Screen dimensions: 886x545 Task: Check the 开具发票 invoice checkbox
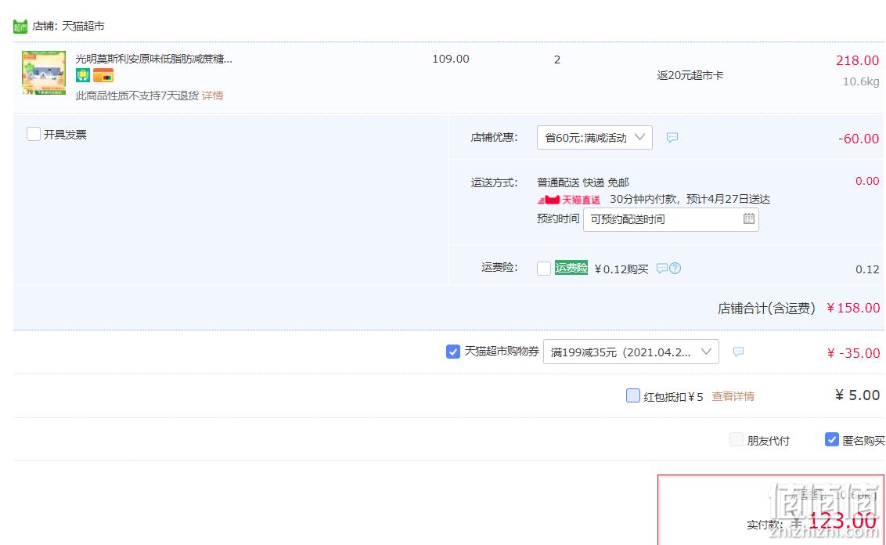[x=34, y=134]
